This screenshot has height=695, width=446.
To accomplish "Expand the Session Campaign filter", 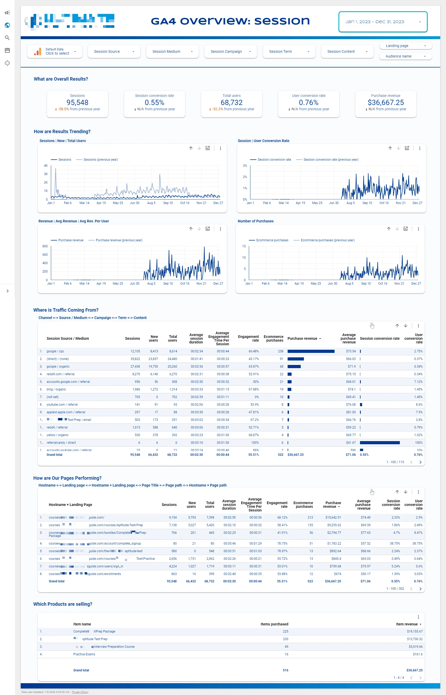I will 230,51.
